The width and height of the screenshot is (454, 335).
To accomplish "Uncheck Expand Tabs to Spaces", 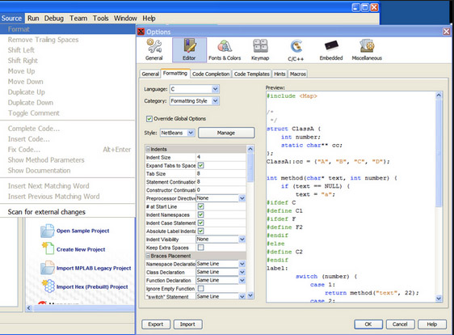I will (x=200, y=165).
